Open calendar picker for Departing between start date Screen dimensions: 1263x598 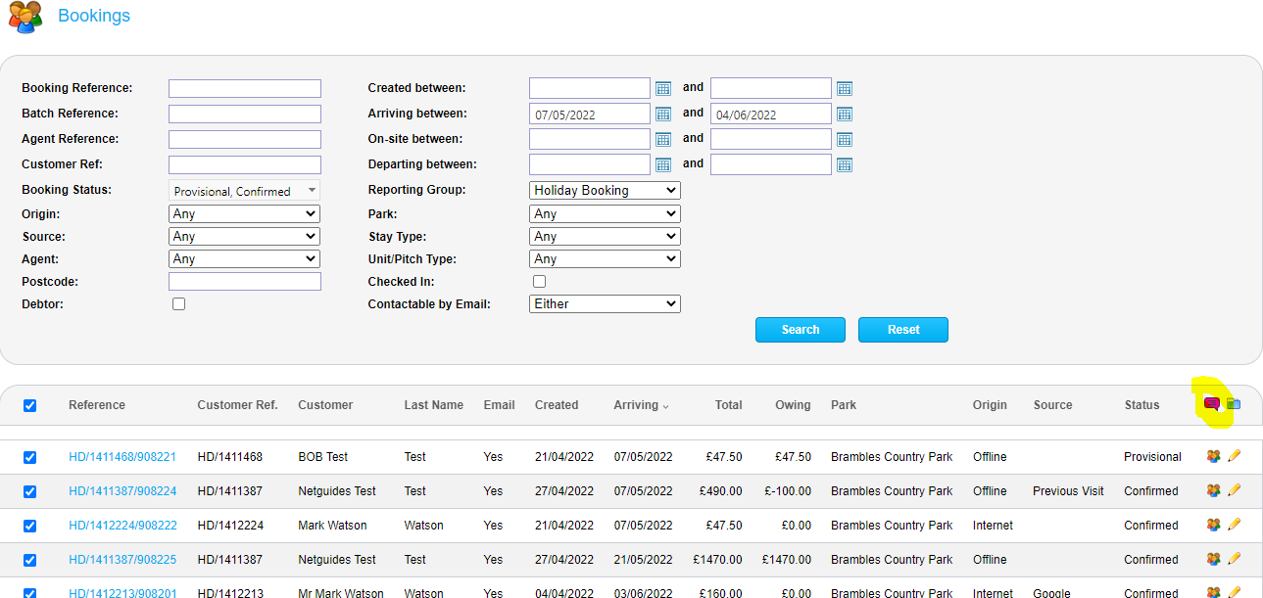[663, 164]
